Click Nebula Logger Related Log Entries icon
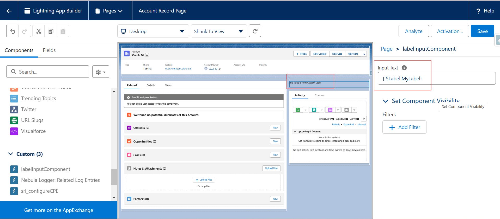The width and height of the screenshot is (500, 219). pos(14,180)
